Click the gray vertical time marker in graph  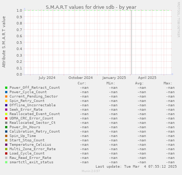click(131, 42)
